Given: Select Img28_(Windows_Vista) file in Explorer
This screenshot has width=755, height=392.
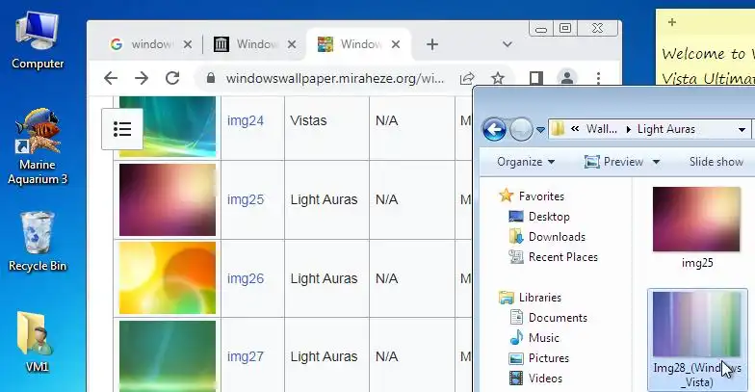Looking at the screenshot, I should tap(697, 340).
